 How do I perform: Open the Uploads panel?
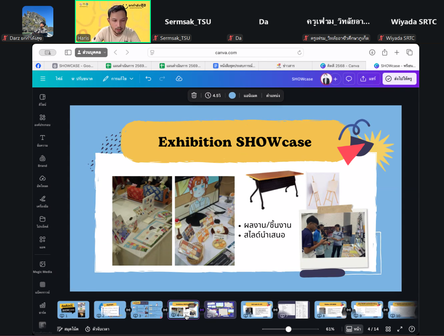click(42, 181)
